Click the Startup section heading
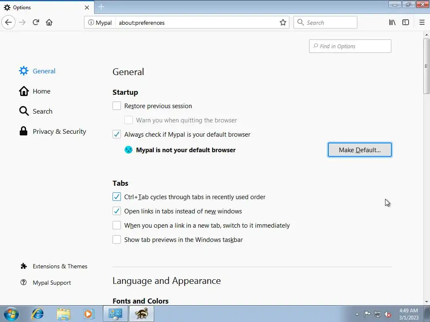Viewport: 430px width, 322px height. [125, 92]
